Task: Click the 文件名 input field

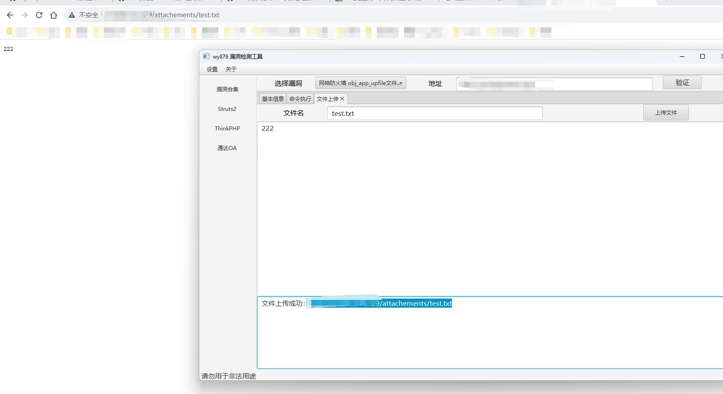Action: tap(435, 114)
